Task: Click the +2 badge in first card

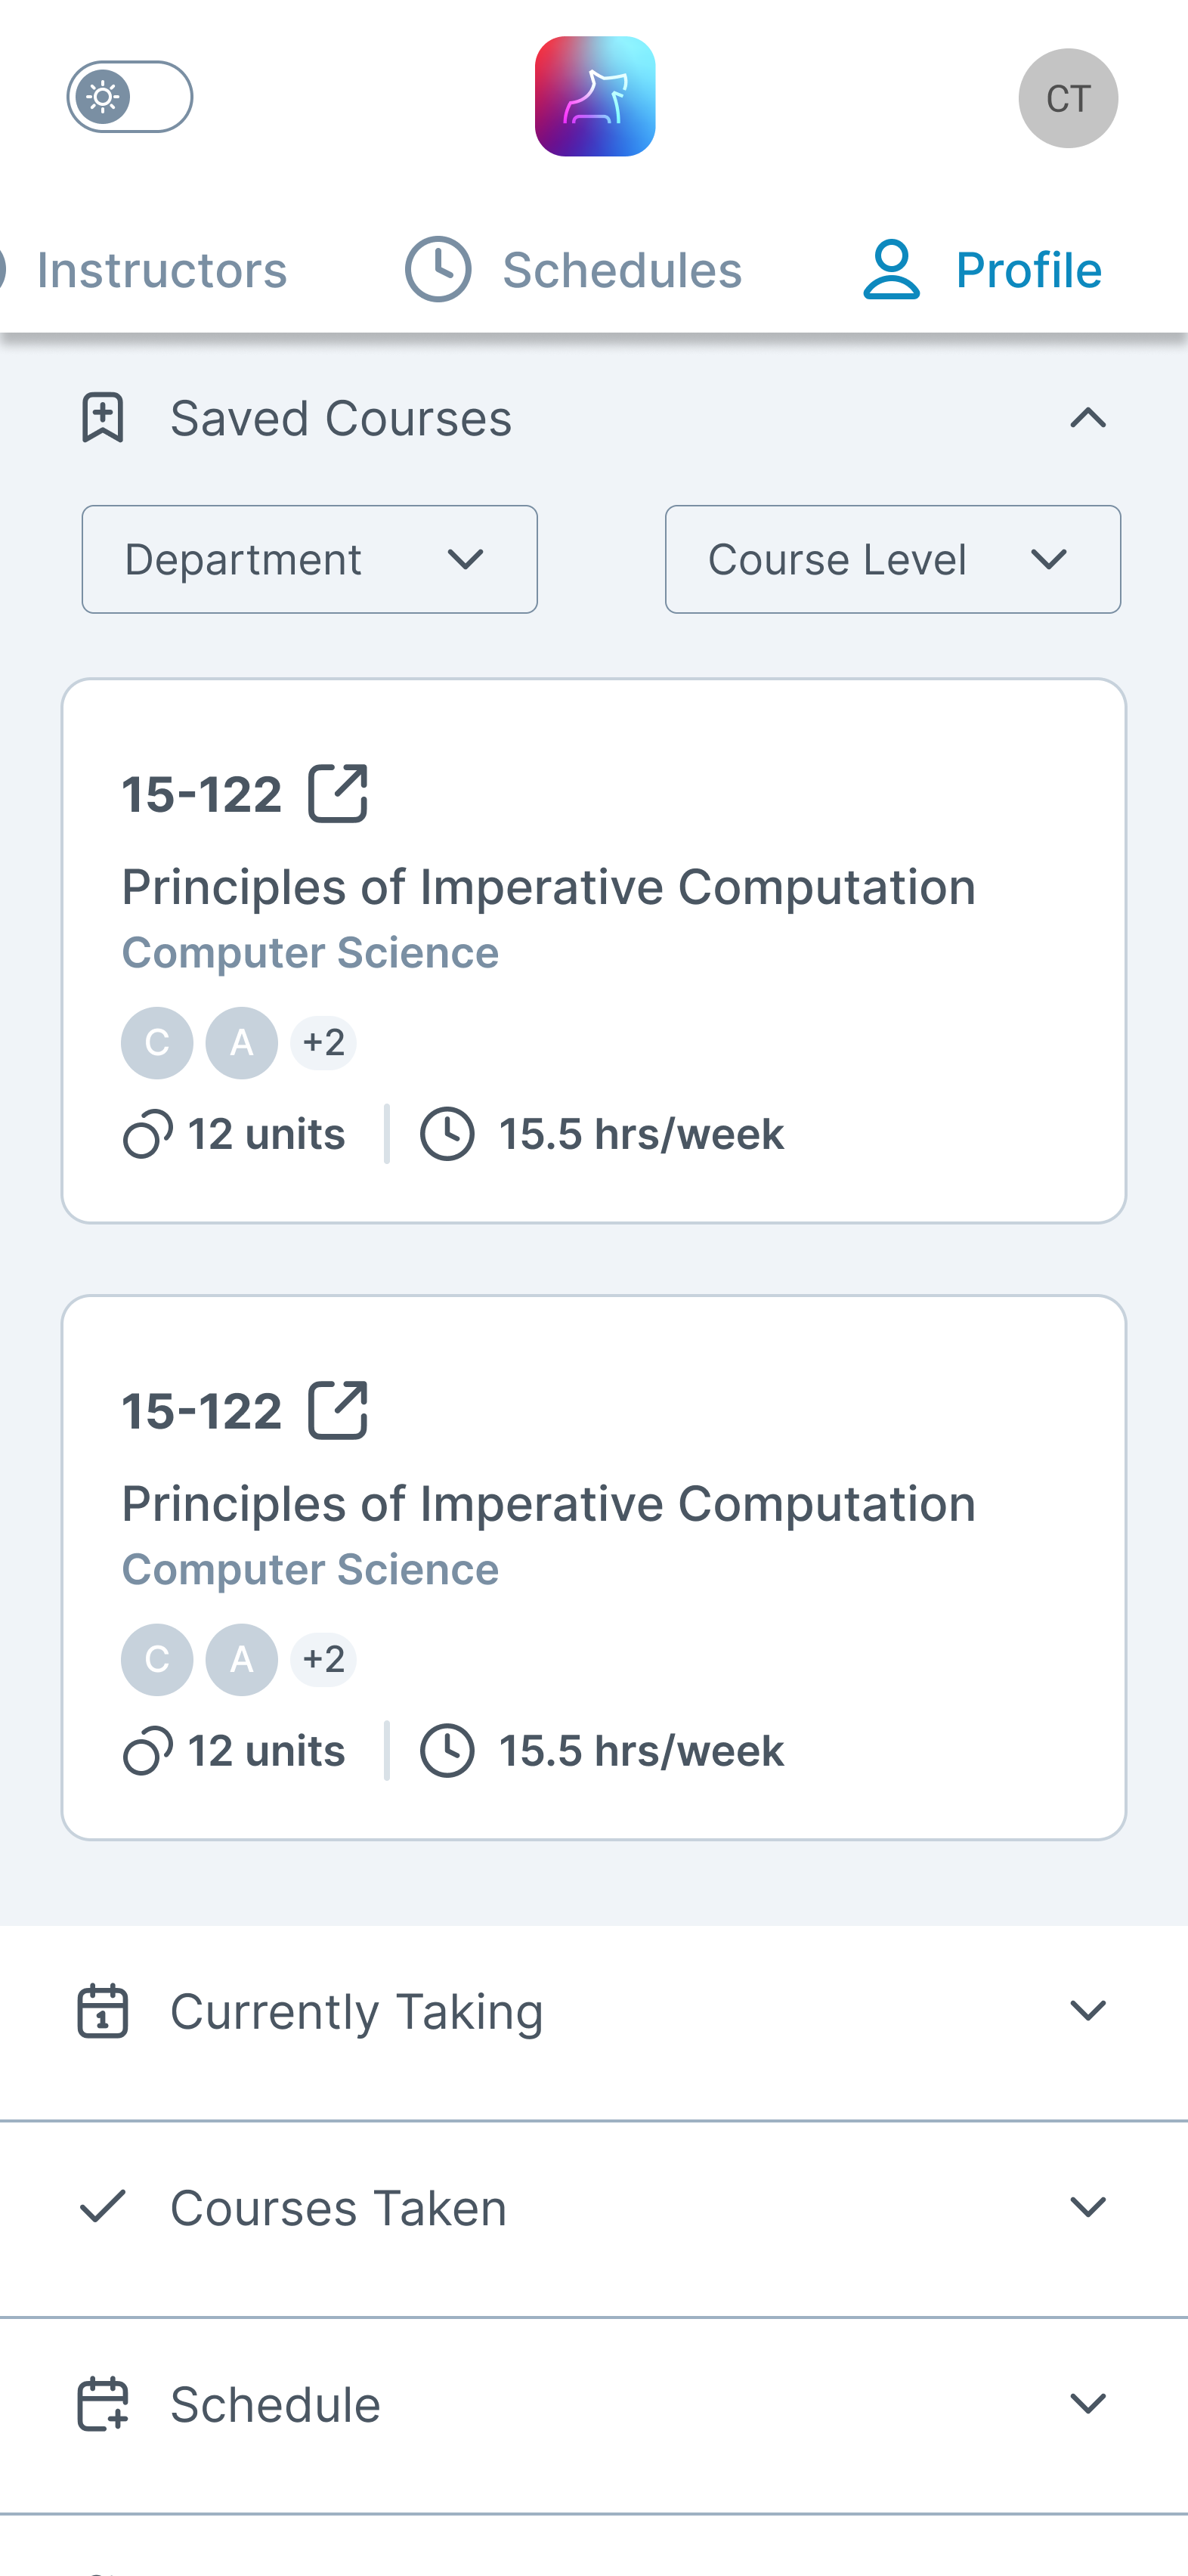Action: click(323, 1043)
